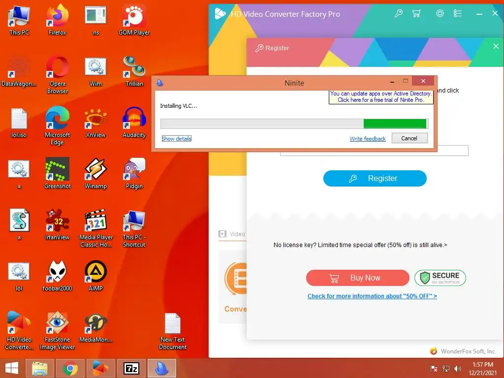Open XnView desktop shortcut
504x378 pixels.
[x=95, y=123]
